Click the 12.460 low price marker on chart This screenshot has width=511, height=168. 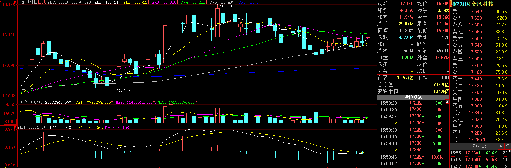tap(123, 90)
